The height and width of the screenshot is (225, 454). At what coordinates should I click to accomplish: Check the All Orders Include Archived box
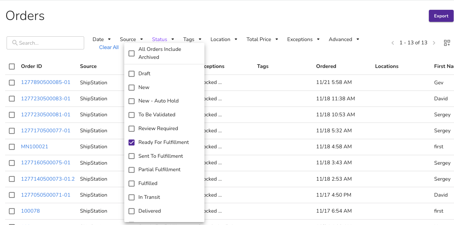click(x=132, y=53)
